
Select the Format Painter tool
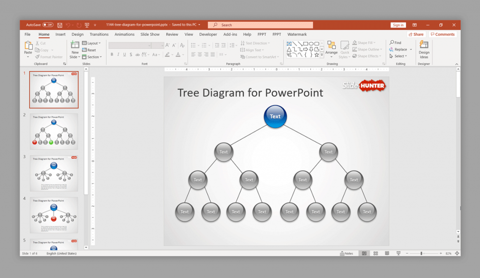click(49, 57)
